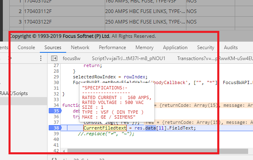Click selectedRowIndex on line 29
Viewport: 253px width, 160px height.
tap(94, 77)
